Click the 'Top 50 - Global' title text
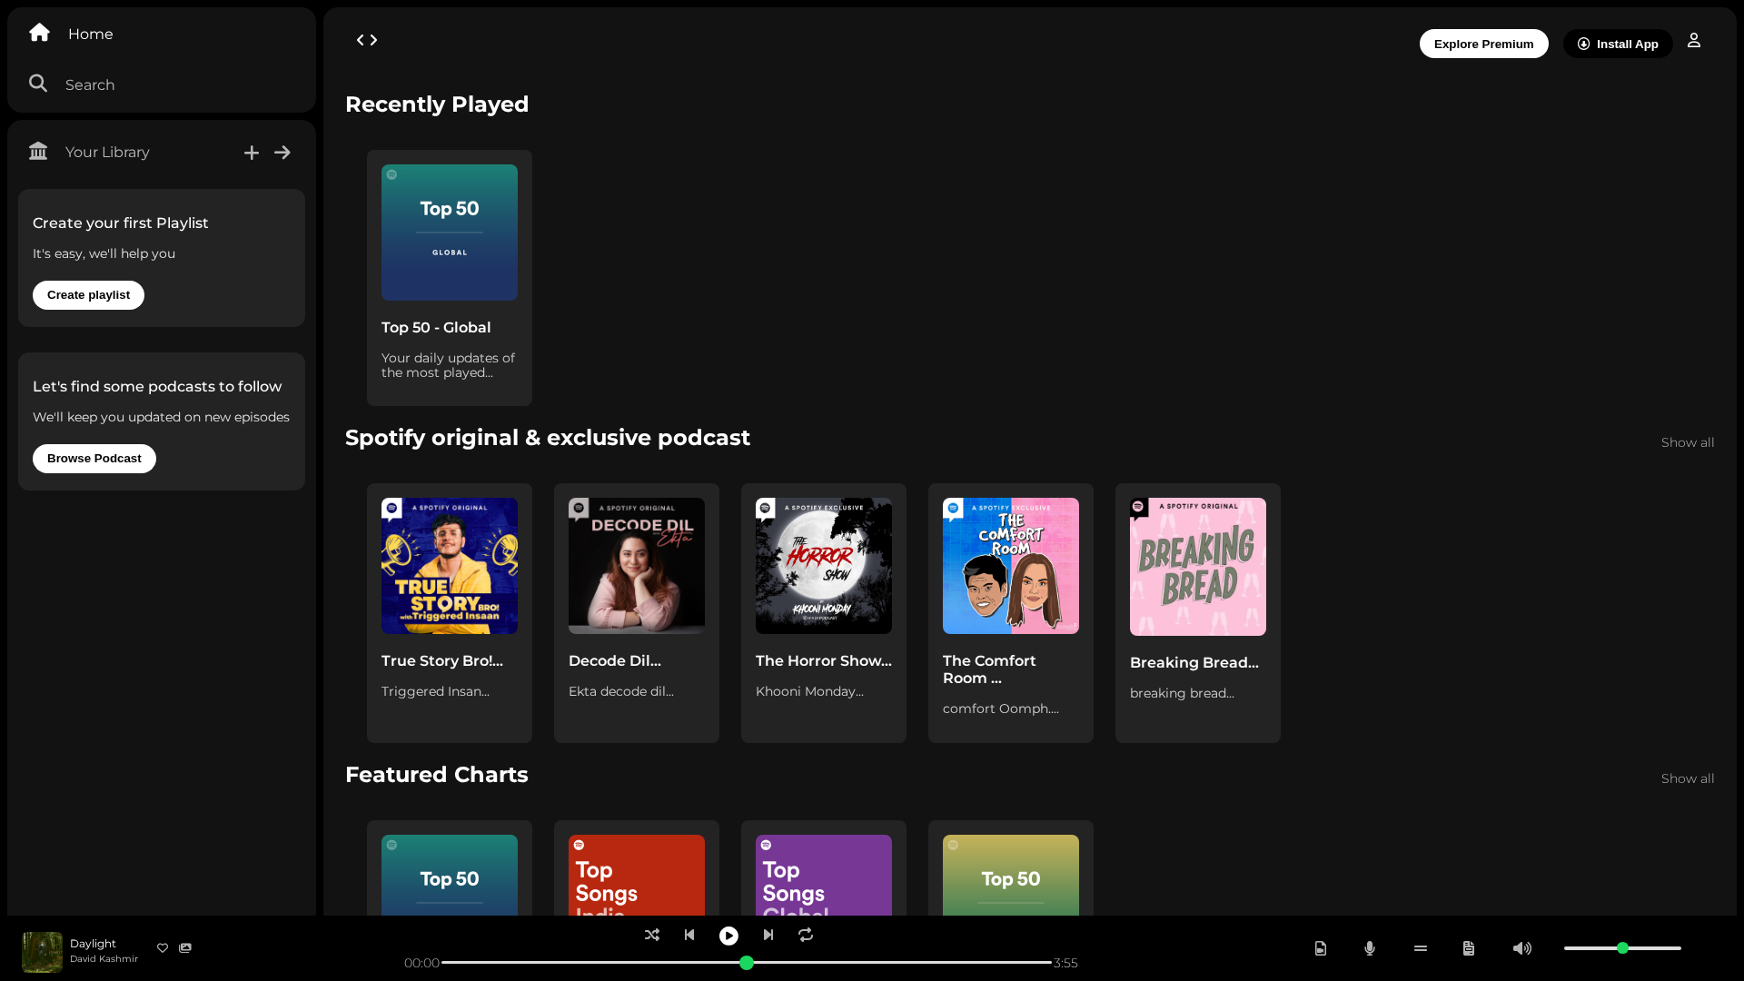 pos(436,328)
